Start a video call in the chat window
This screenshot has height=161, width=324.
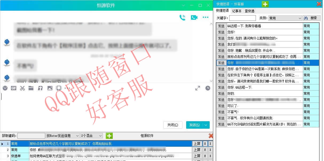pos(194,18)
